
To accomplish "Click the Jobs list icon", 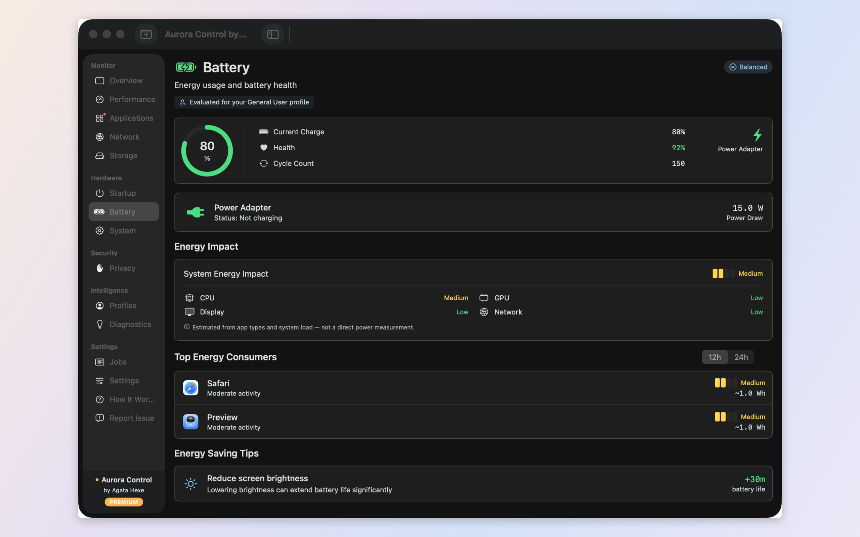I will [x=100, y=362].
